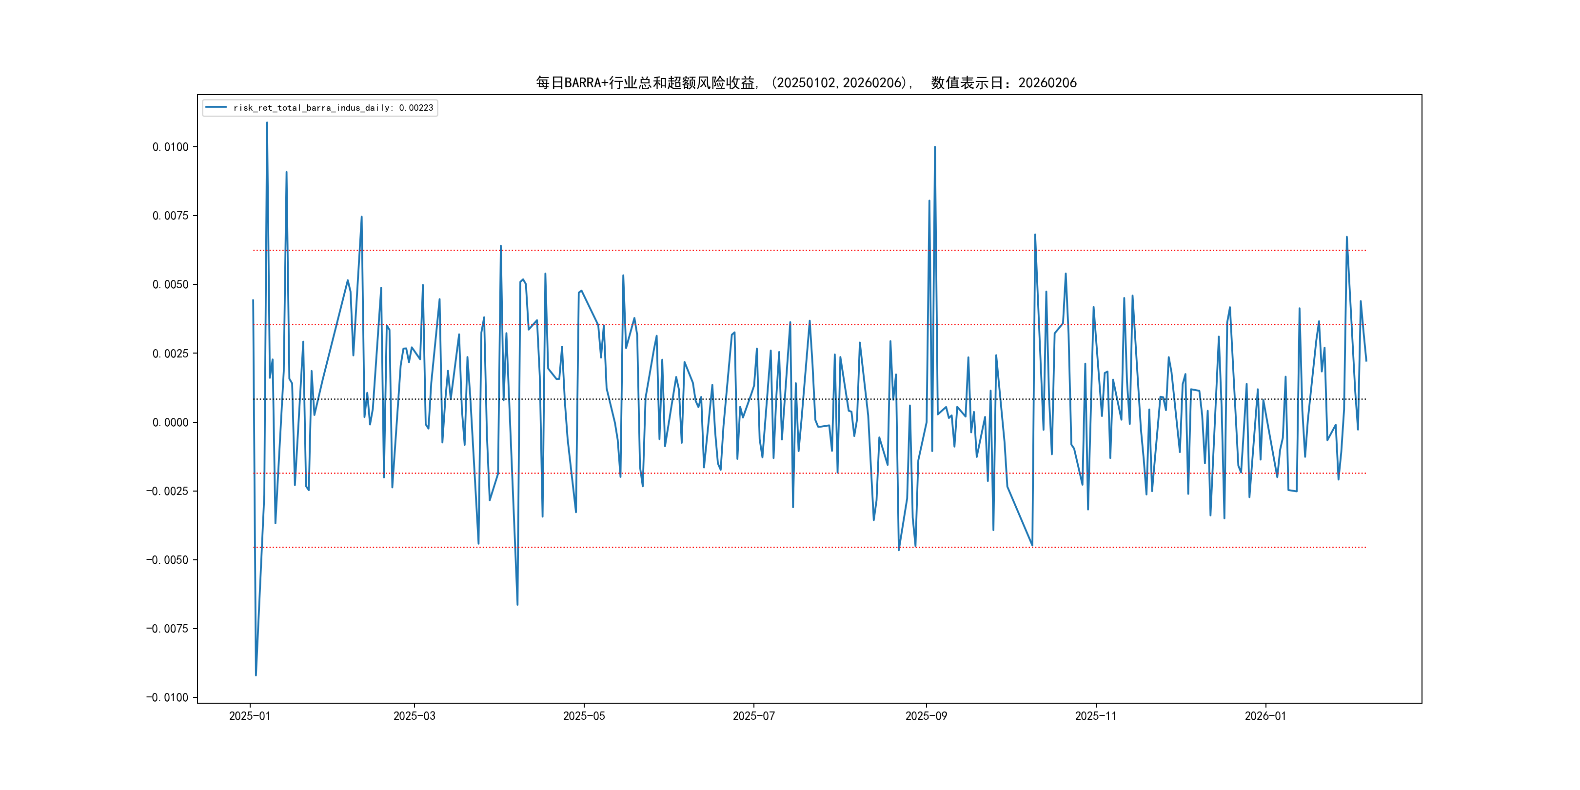Screen dimensions: 1580x790
Task: Click the 0.0000 y-axis tick label
Action: point(171,422)
